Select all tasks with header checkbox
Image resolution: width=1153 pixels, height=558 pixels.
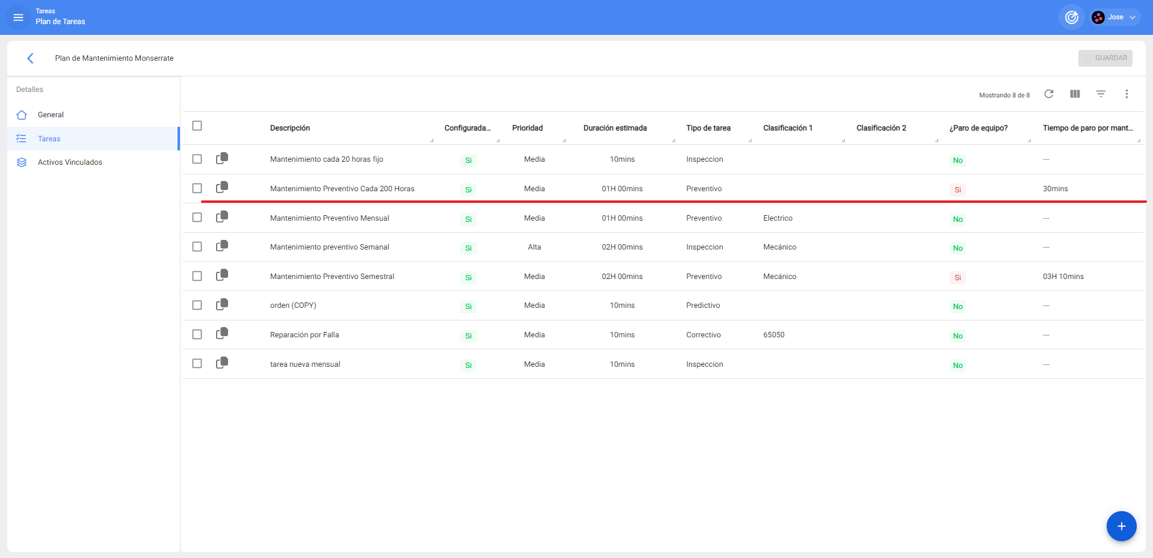[197, 126]
